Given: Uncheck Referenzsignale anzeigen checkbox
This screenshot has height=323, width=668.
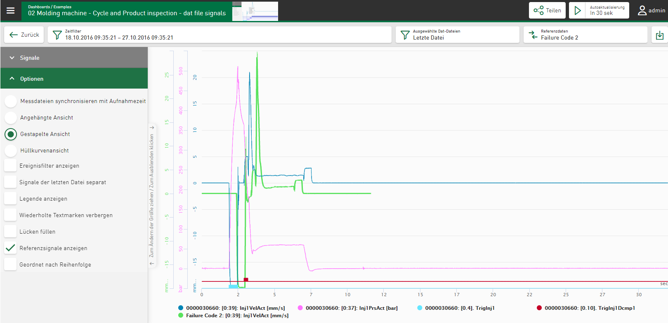Looking at the screenshot, I should 10,248.
